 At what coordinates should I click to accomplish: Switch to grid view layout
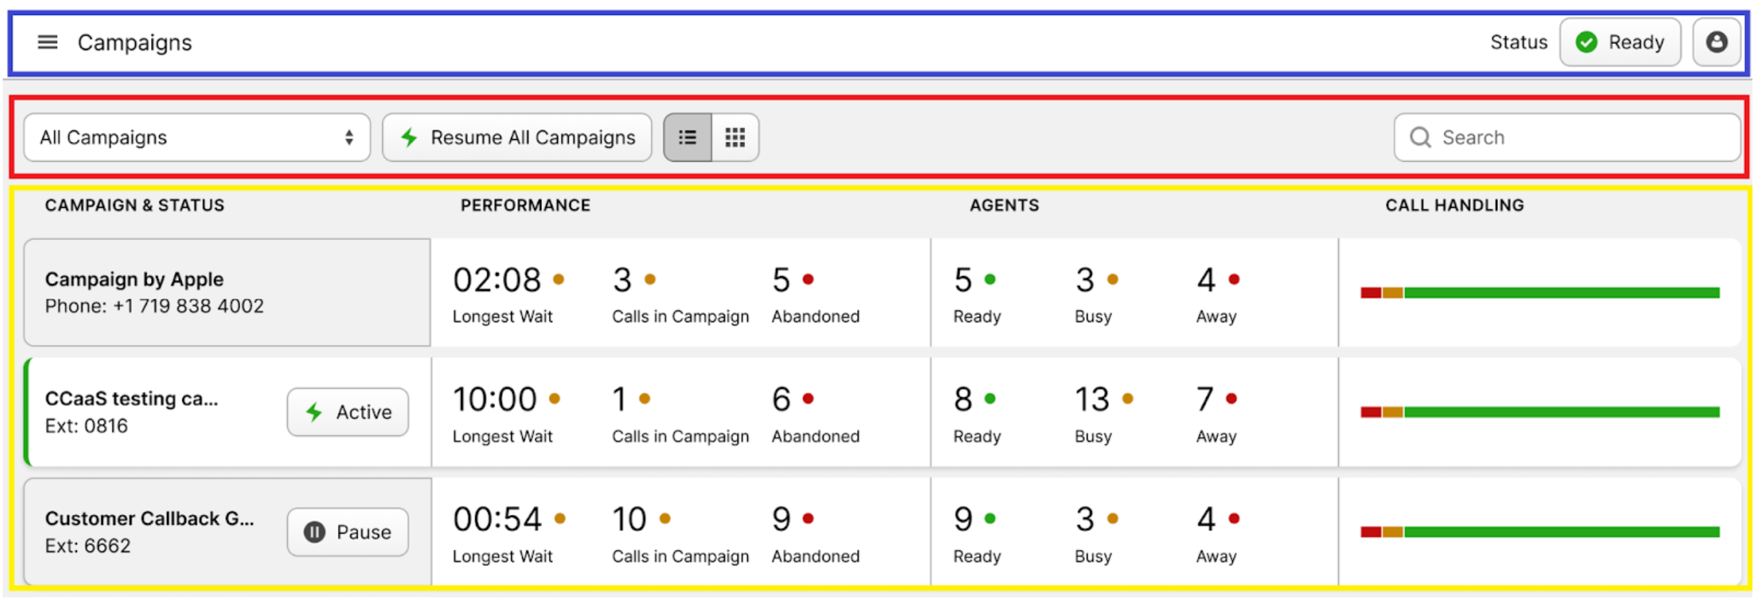(735, 138)
